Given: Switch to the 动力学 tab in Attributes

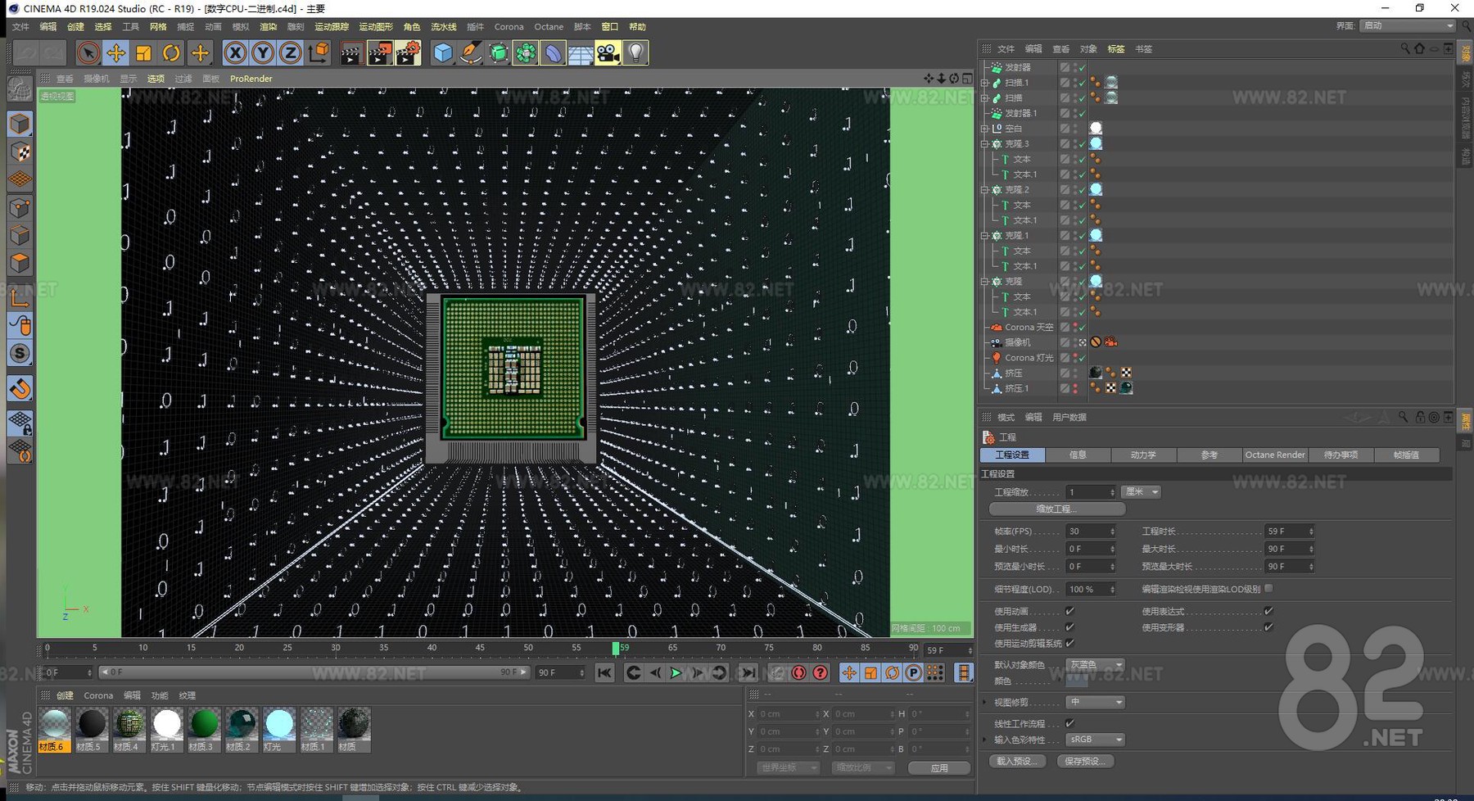Looking at the screenshot, I should tap(1143, 455).
